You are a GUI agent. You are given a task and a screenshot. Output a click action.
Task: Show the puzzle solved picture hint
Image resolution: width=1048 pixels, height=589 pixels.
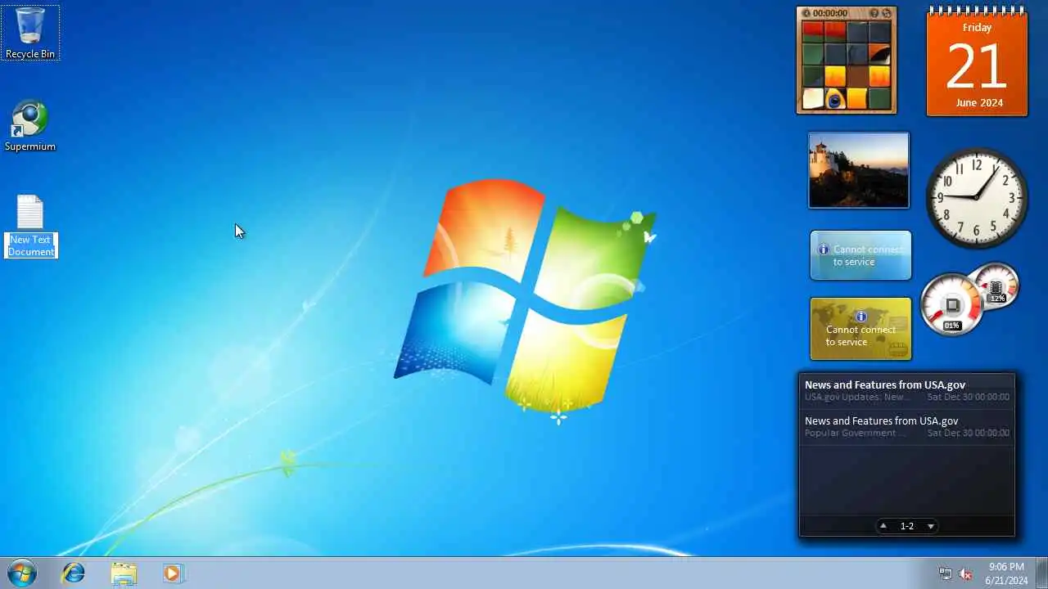pos(874,13)
